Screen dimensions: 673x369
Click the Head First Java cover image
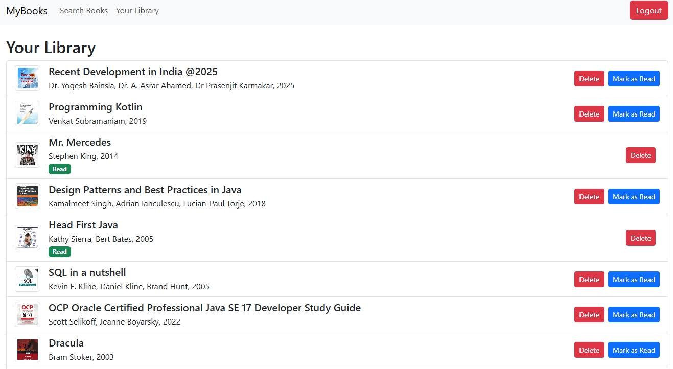pos(28,238)
